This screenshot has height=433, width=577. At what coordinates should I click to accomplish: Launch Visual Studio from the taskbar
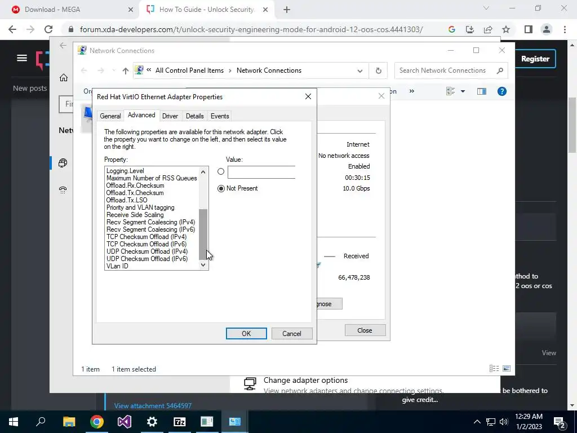[125, 422]
